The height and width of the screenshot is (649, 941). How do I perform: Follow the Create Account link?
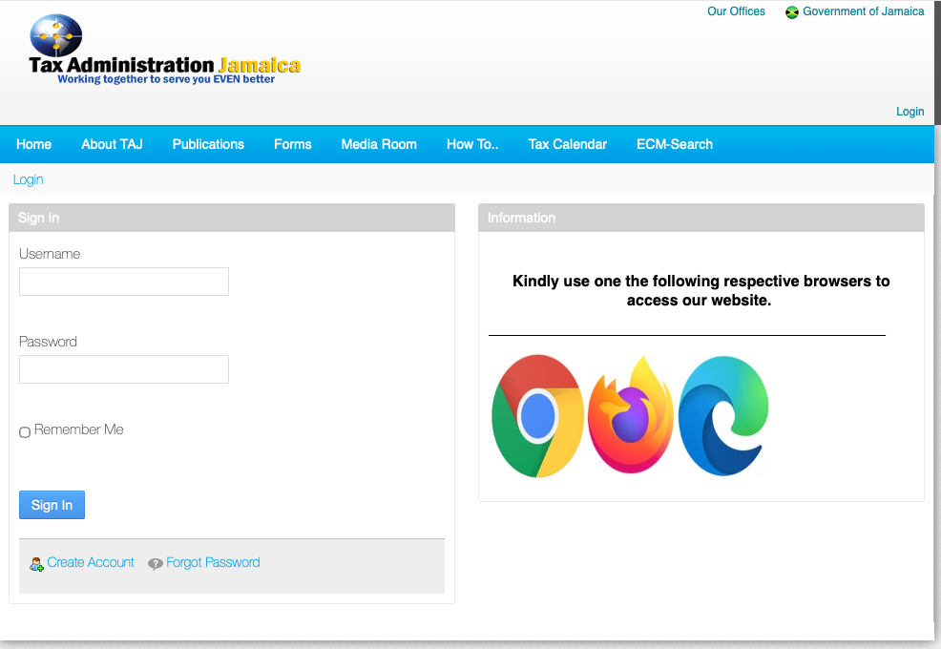91,562
